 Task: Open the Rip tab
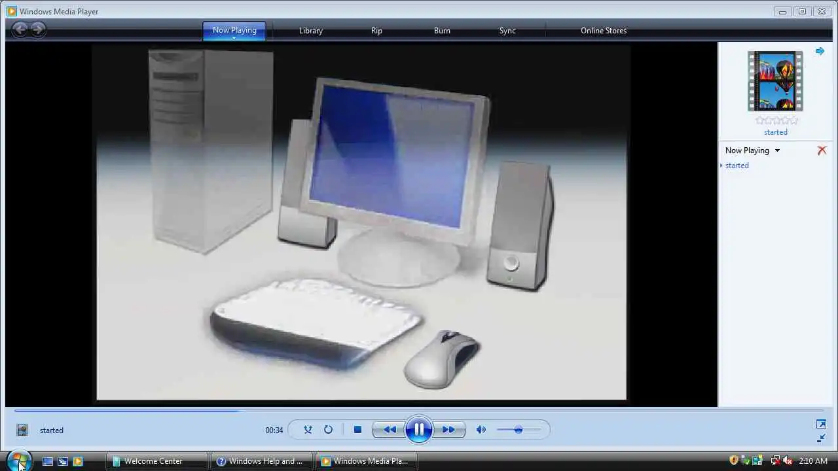[376, 31]
